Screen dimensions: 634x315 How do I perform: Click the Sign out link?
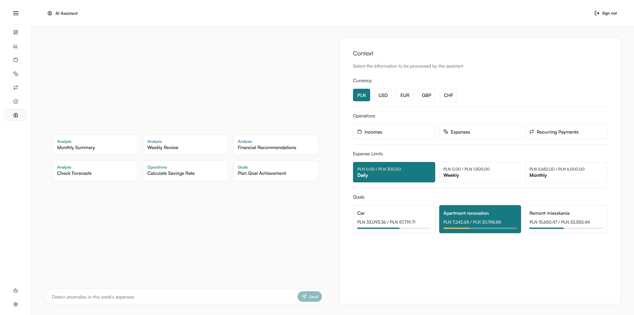click(606, 13)
